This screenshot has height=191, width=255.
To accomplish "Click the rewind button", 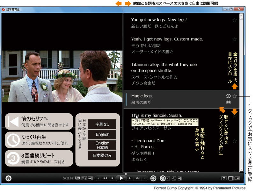I will point(105,178).
